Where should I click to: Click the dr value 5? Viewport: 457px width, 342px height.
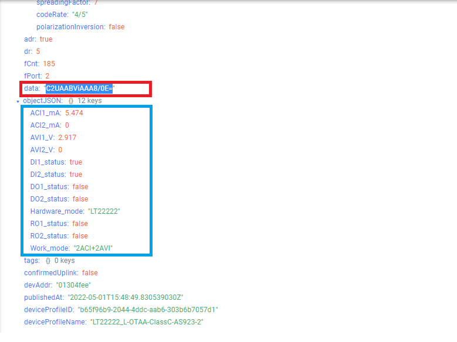point(38,52)
